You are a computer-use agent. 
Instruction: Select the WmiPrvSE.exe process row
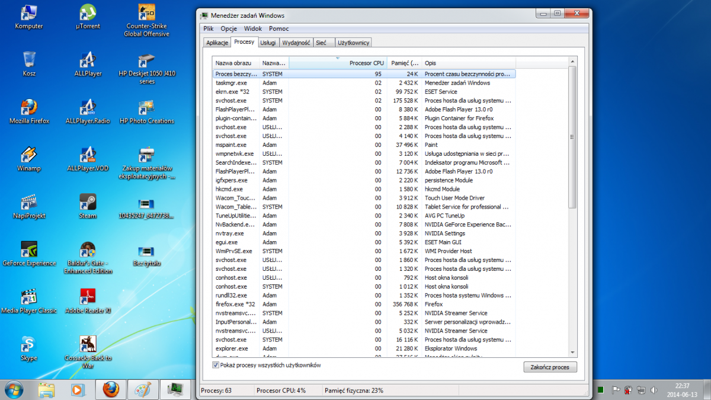tap(364, 251)
